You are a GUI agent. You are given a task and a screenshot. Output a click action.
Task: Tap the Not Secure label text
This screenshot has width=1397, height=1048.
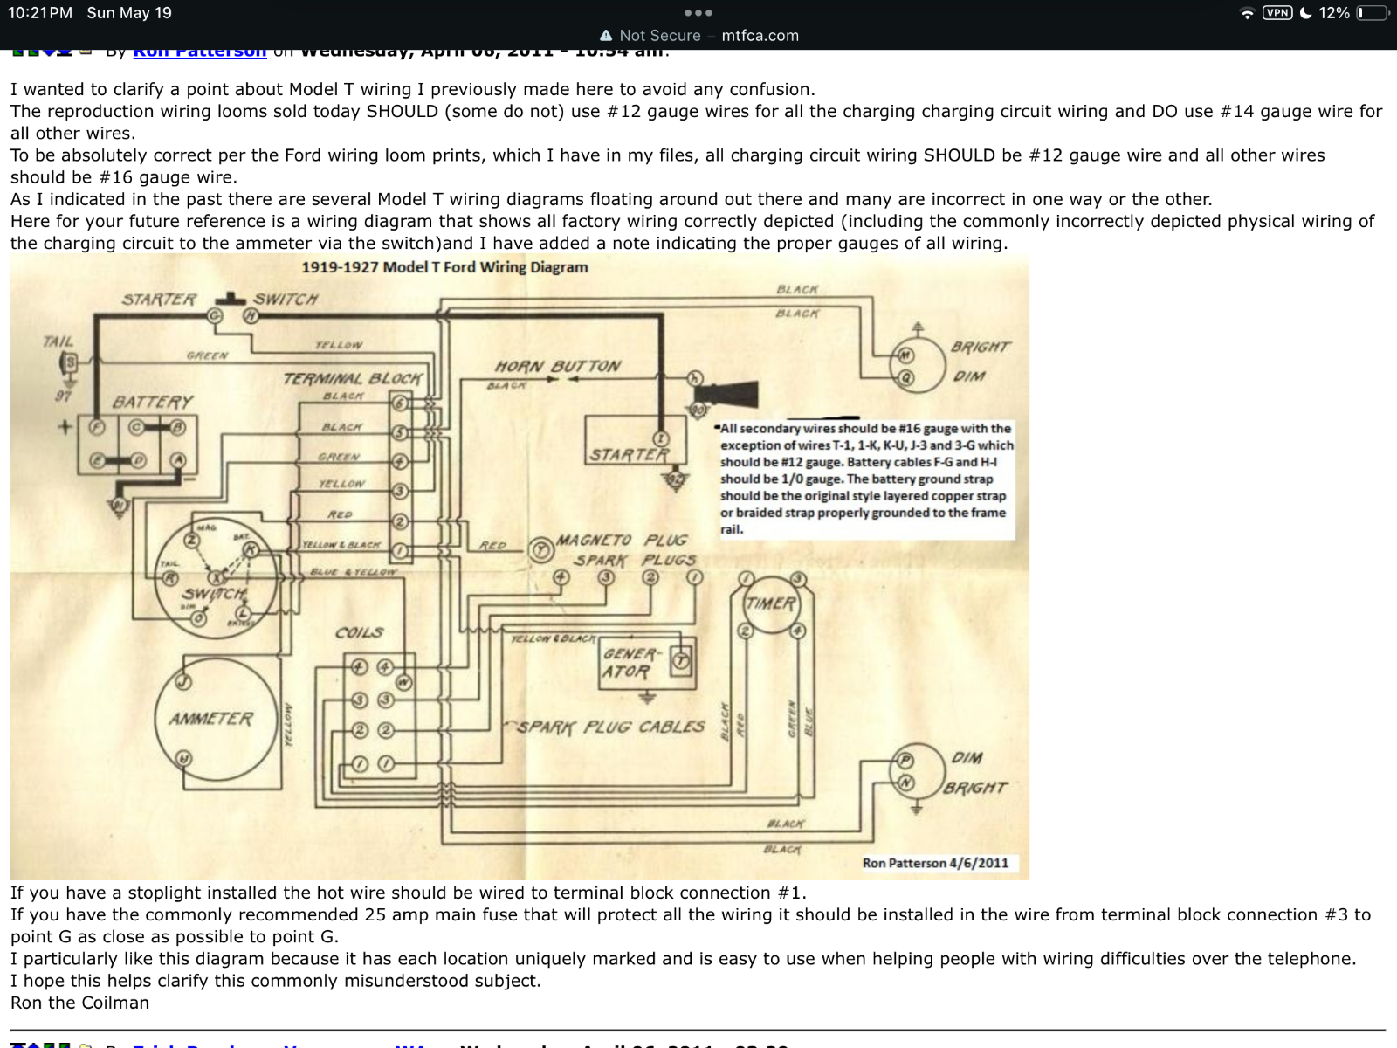[x=659, y=36]
